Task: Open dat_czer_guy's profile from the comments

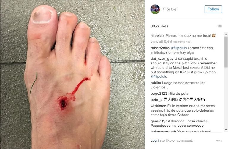Action: tap(162, 59)
